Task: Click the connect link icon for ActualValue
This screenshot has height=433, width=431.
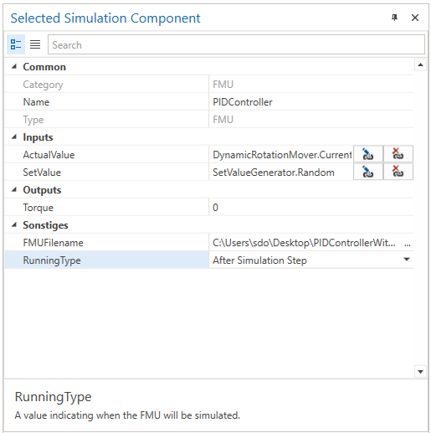Action: (x=368, y=154)
